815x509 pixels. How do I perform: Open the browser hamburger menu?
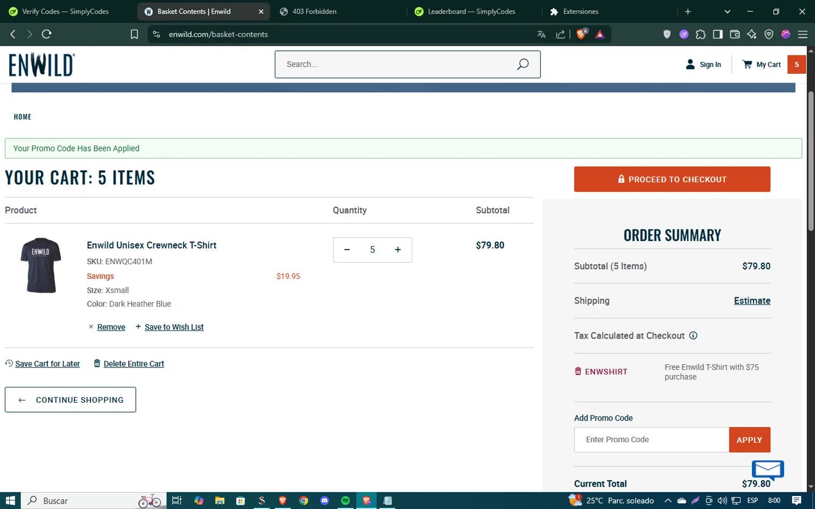coord(803,34)
